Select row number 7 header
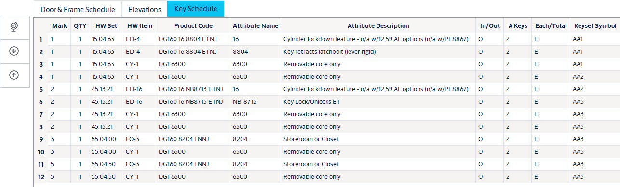Screen dimensions: 620x187 [x=41, y=114]
